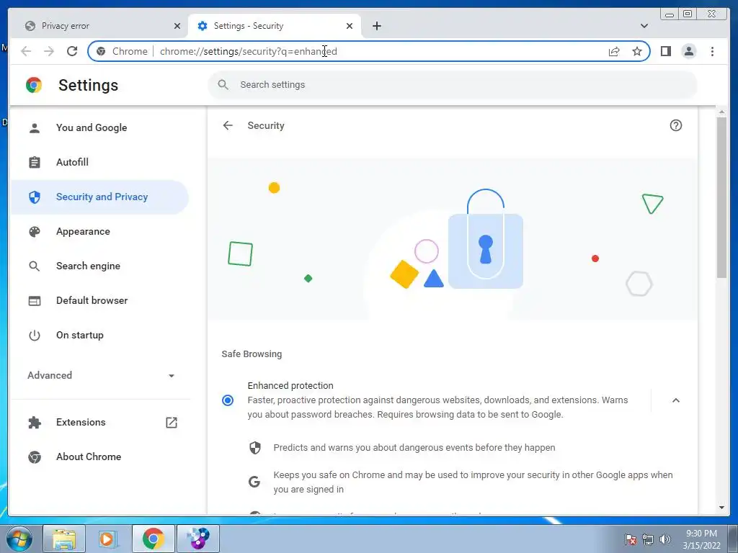The height and width of the screenshot is (553, 738).
Task: Click the About Chrome logo icon
Action: 35,457
